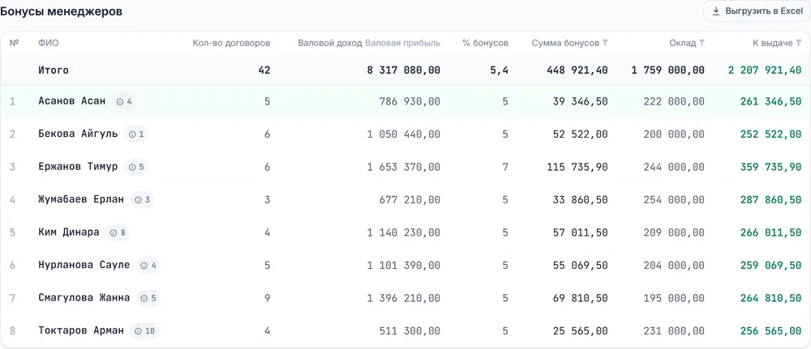811x349 pixels.
Task: Open info badge 1 beside Бекова Айгуль
Action: [136, 134]
